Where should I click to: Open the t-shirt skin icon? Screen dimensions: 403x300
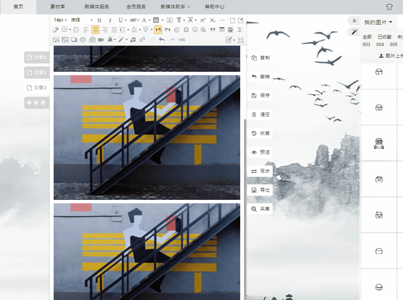coord(389,7)
